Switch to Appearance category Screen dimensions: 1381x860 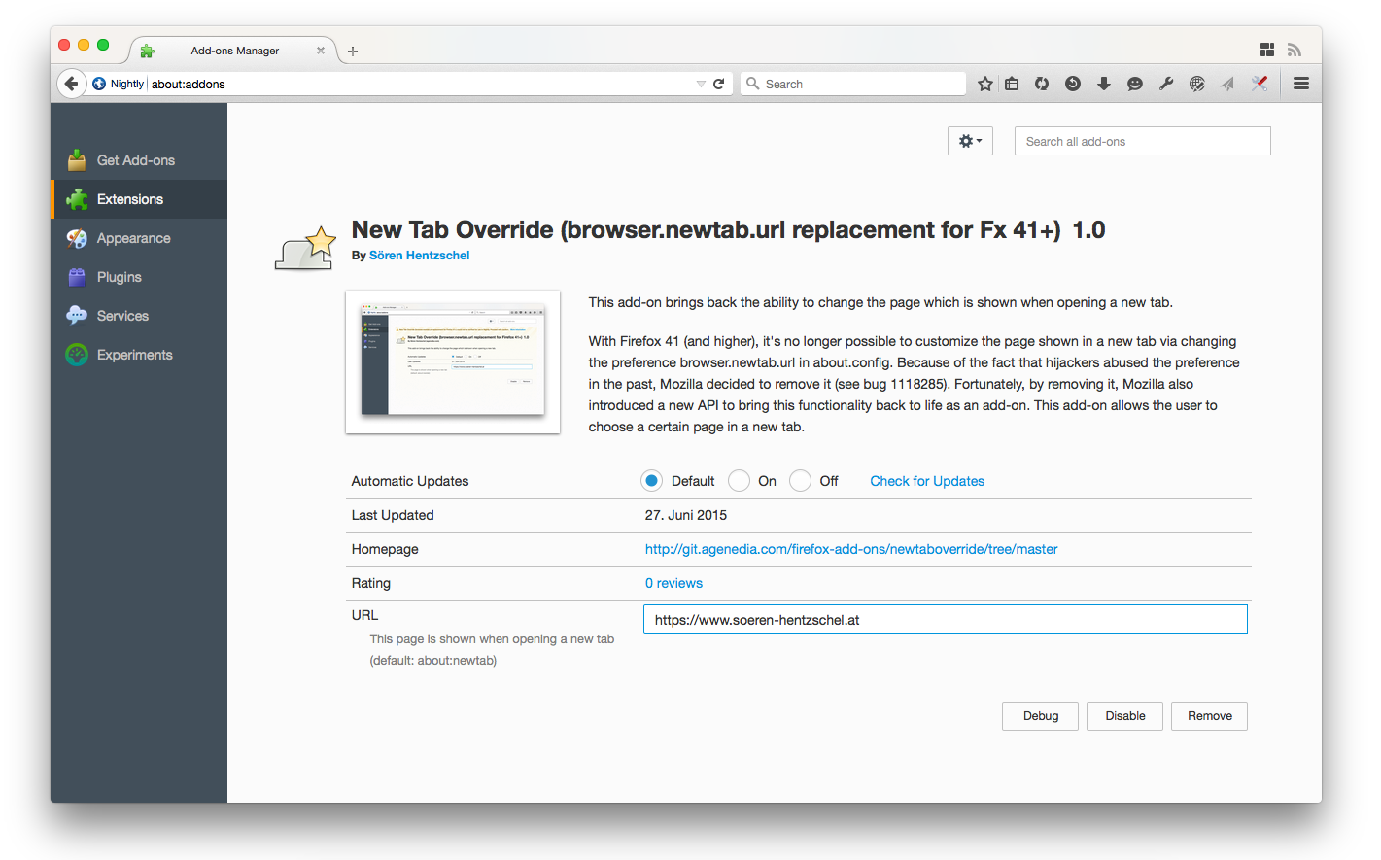(133, 238)
